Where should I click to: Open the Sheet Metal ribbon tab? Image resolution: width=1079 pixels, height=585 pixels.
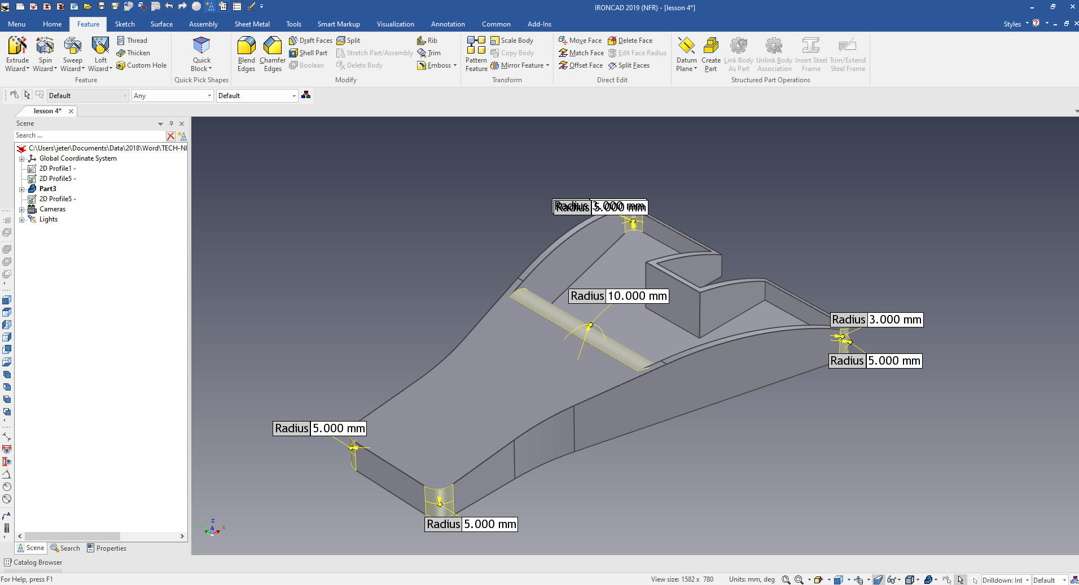click(x=252, y=24)
